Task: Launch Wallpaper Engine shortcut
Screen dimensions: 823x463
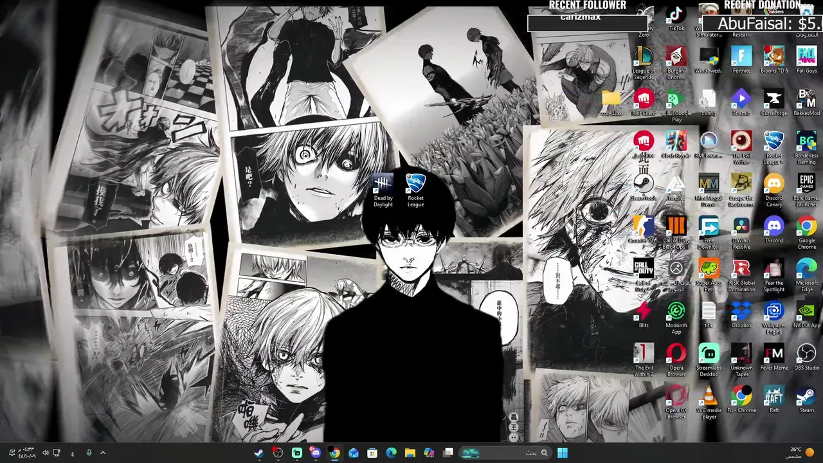Action: point(774,317)
